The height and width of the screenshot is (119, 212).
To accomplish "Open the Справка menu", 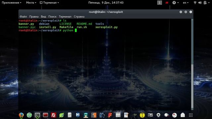I will pos(79,17).
